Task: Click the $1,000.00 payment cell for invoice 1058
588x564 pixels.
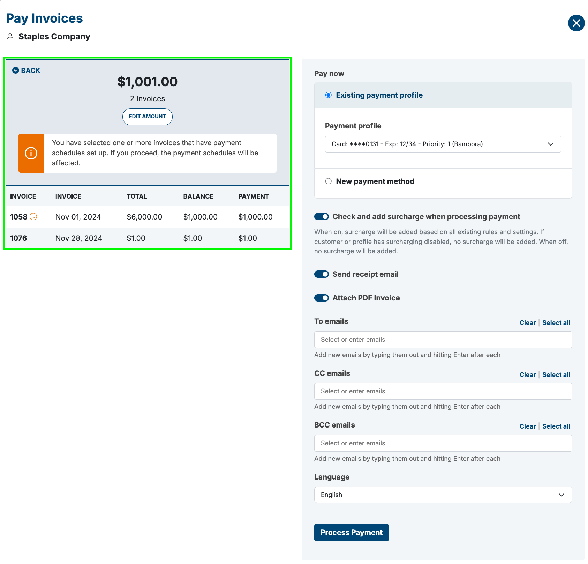Action: point(256,217)
